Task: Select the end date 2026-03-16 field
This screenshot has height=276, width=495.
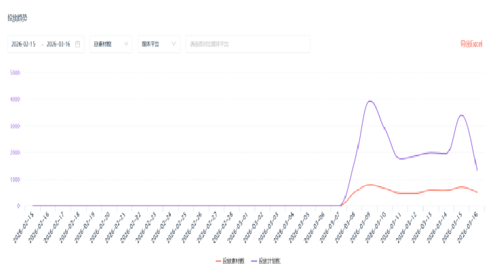Action: tap(60, 44)
